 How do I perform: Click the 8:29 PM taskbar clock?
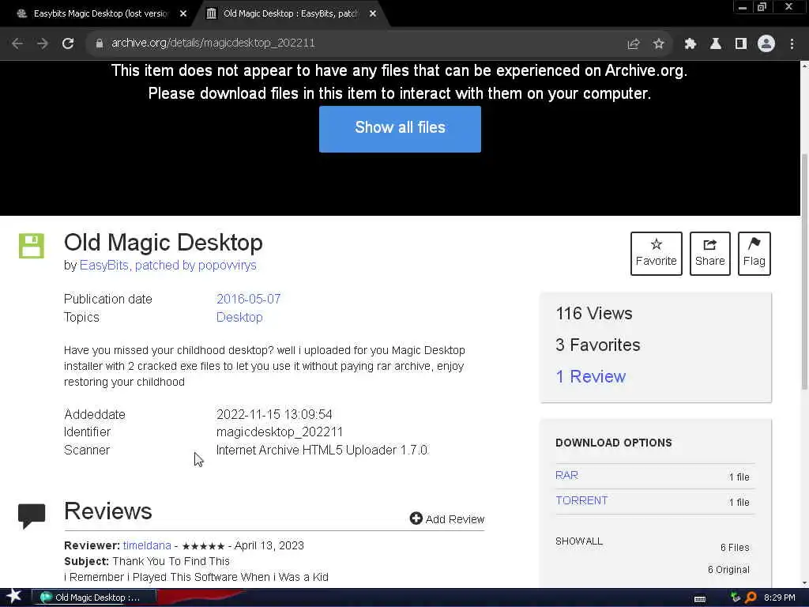(779, 598)
